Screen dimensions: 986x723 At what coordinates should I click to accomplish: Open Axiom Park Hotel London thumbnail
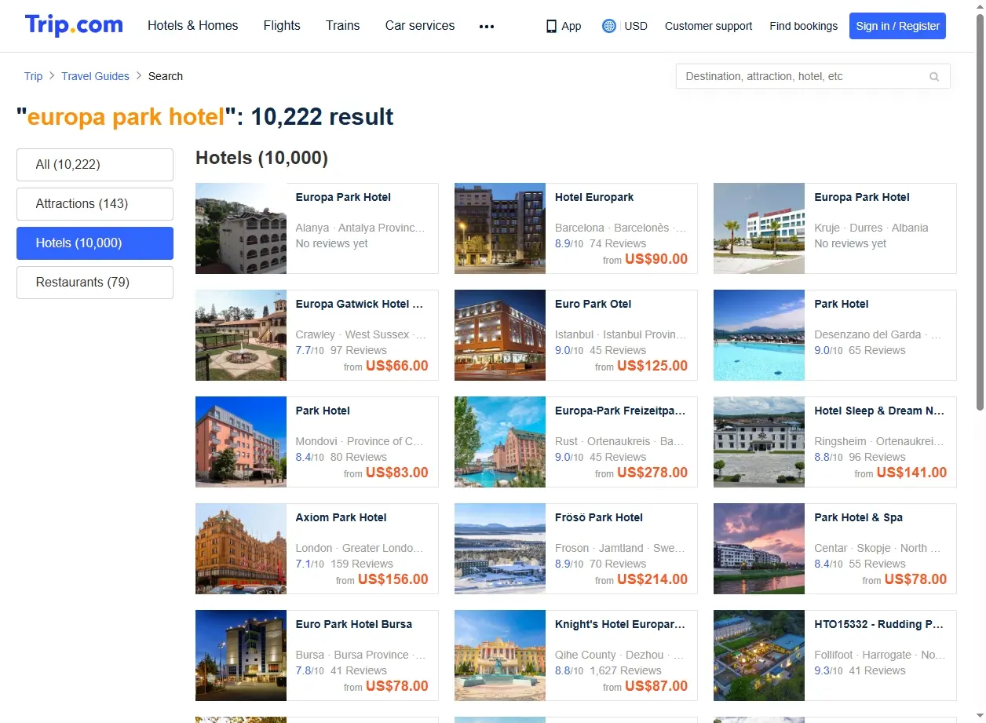coord(241,549)
